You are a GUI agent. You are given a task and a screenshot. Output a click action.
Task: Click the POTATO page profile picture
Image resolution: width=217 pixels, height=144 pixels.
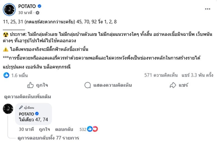(9, 9)
